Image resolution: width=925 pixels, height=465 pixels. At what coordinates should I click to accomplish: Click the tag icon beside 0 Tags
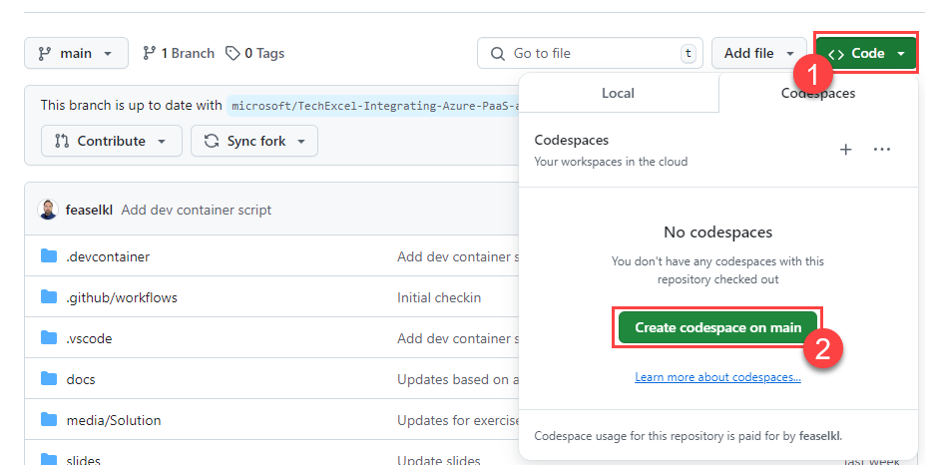(x=232, y=53)
